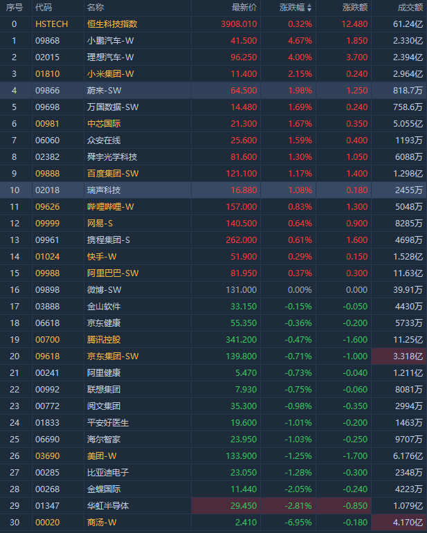
Task: Click the 名称 column header
Action: coord(96,8)
